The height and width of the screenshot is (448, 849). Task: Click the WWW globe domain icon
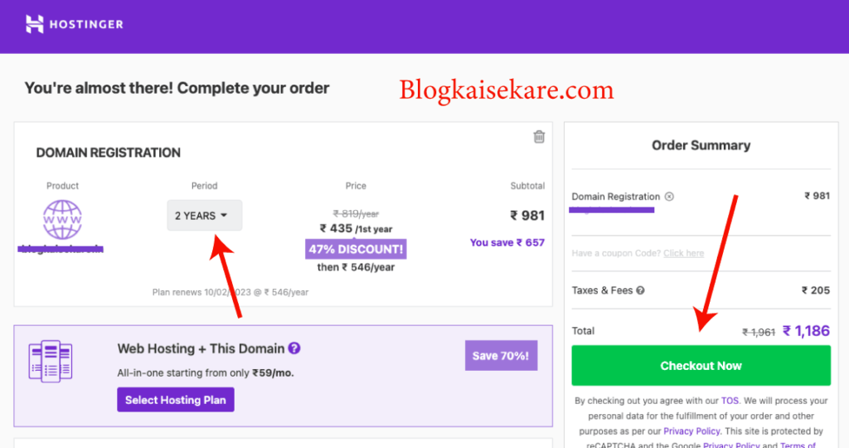[62, 219]
